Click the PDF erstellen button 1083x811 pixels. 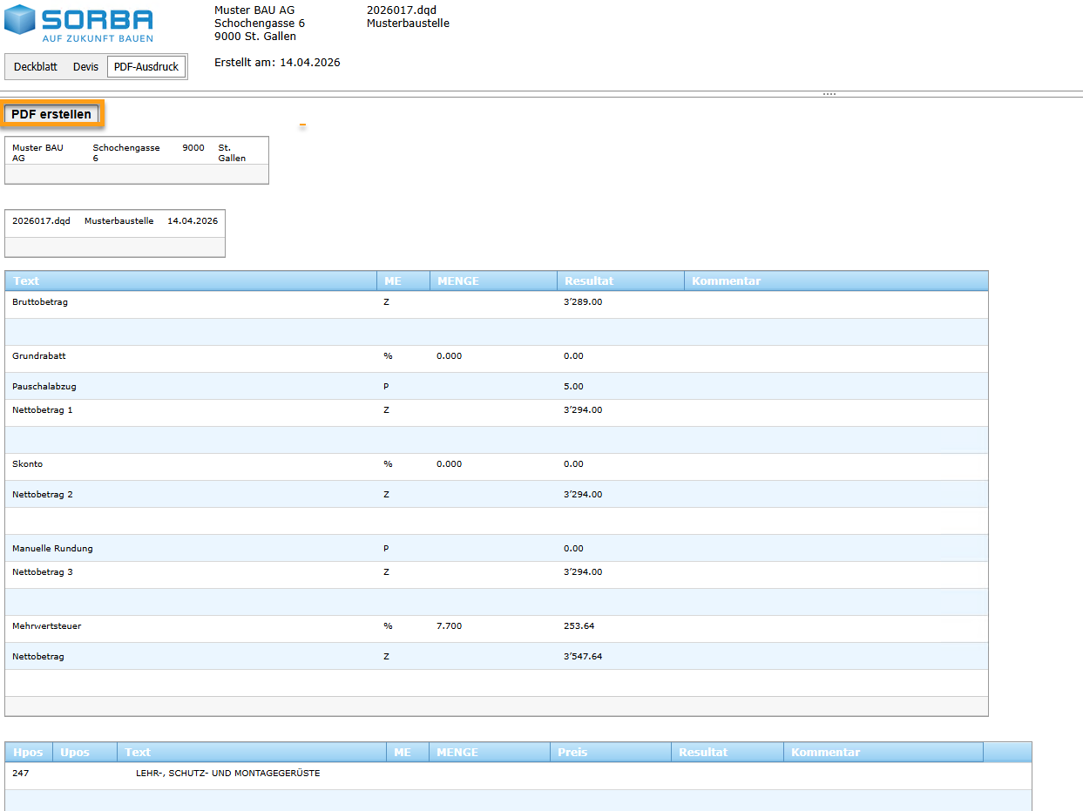pos(51,114)
